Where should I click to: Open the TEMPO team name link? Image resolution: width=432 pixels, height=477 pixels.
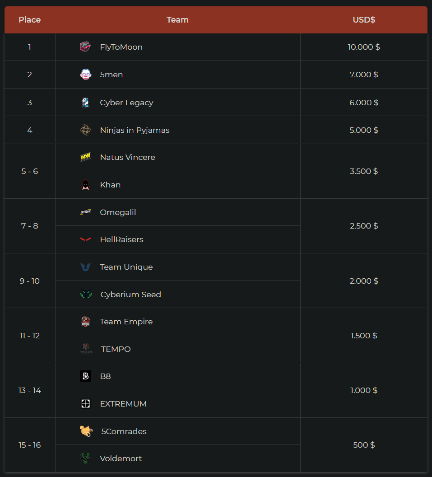click(x=116, y=349)
